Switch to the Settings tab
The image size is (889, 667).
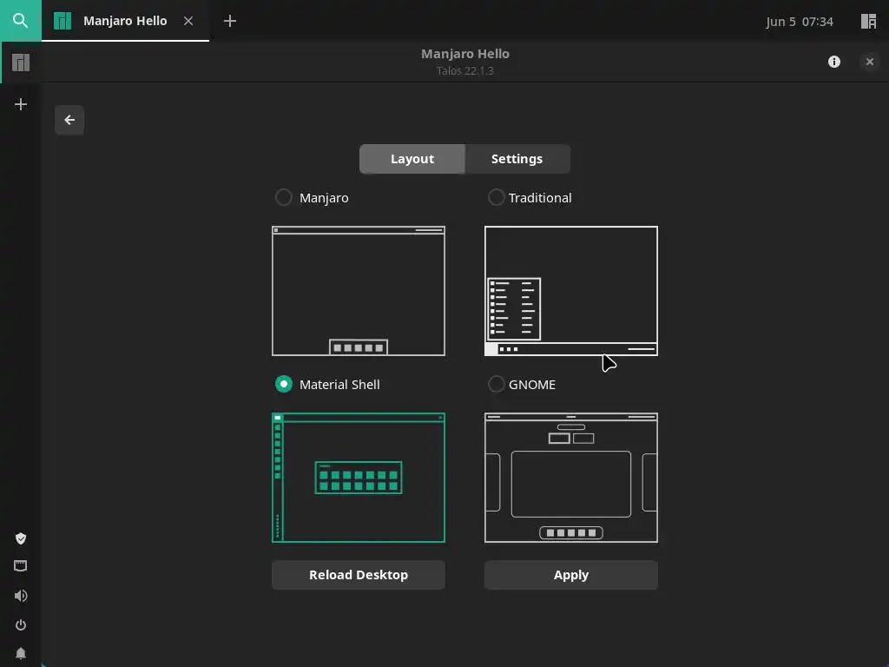pos(517,159)
